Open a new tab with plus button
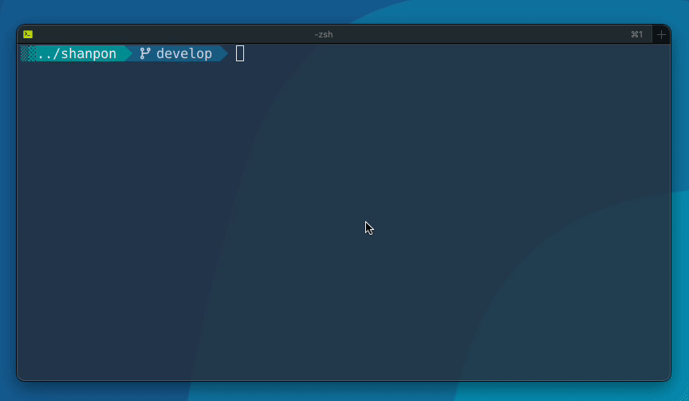 pyautogui.click(x=661, y=35)
